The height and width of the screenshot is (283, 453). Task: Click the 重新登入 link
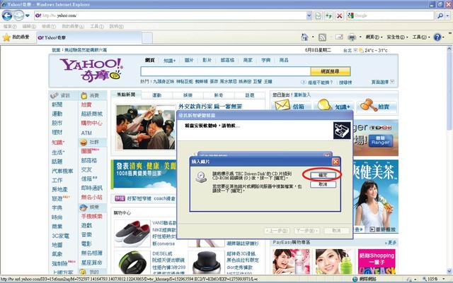[302, 95]
